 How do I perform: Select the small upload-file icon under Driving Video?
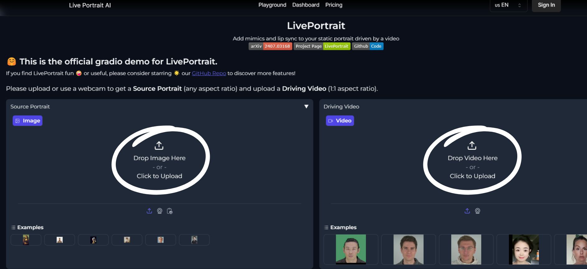click(x=467, y=211)
